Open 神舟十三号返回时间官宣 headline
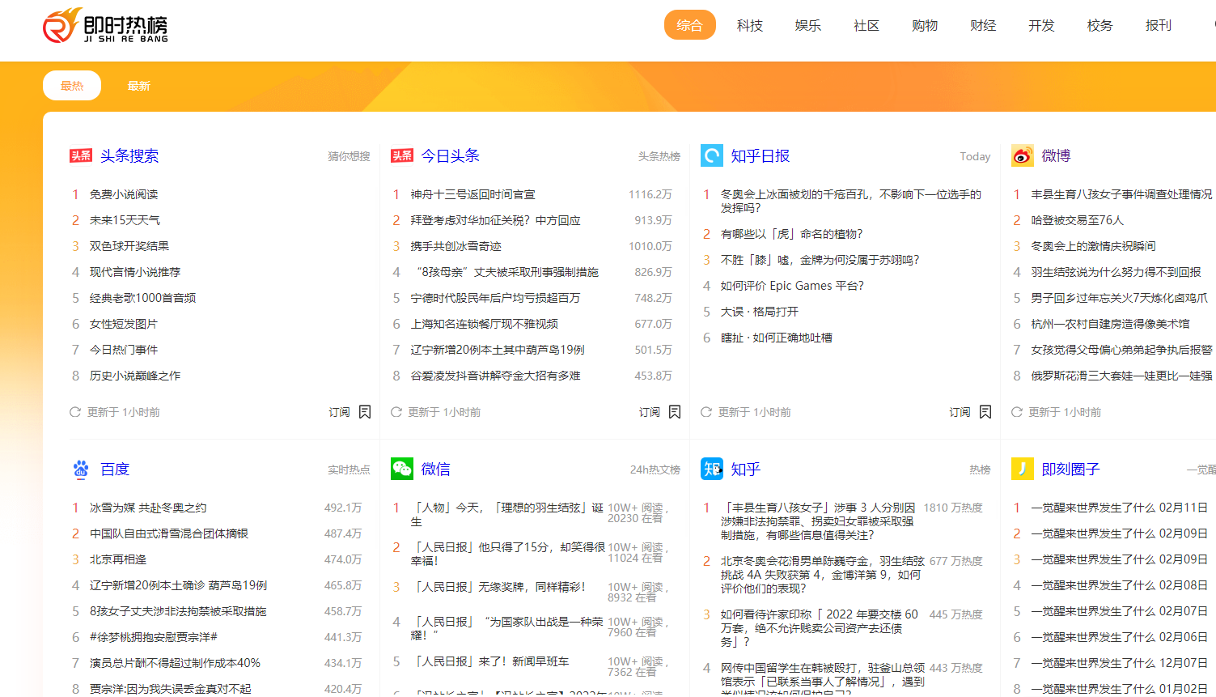Screen dimensions: 1216x697 click(472, 194)
